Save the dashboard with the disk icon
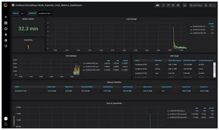 [x=173, y=5]
